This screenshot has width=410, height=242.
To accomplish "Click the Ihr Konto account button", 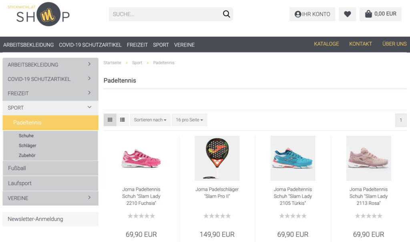I will [x=312, y=14].
